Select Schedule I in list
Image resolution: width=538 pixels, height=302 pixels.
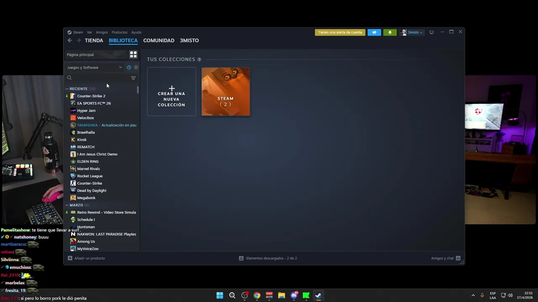86,220
